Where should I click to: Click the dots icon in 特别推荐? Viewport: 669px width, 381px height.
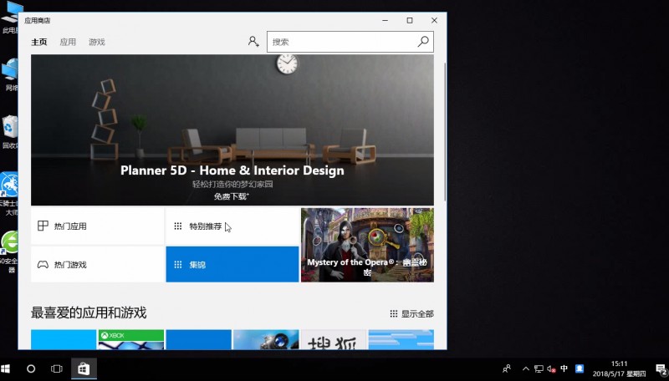coord(178,226)
